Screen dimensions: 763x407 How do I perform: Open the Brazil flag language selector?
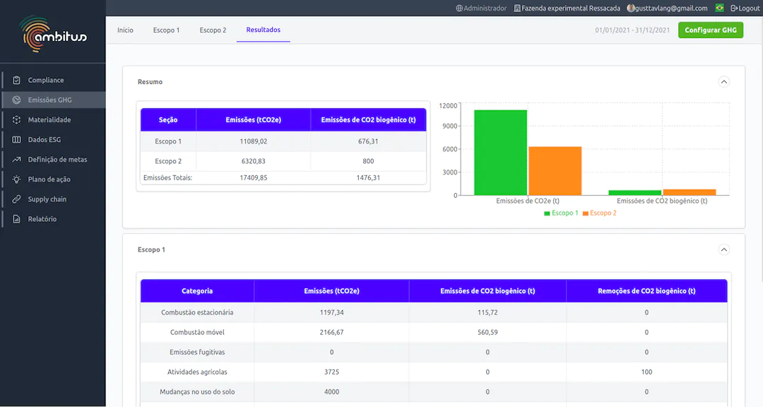click(719, 8)
